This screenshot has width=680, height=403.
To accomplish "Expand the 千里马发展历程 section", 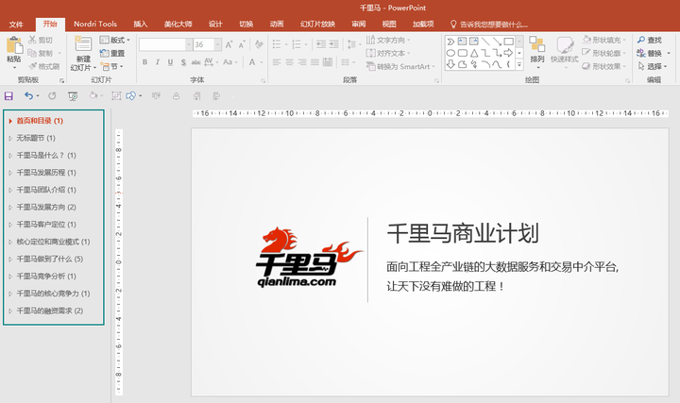I will [10, 173].
